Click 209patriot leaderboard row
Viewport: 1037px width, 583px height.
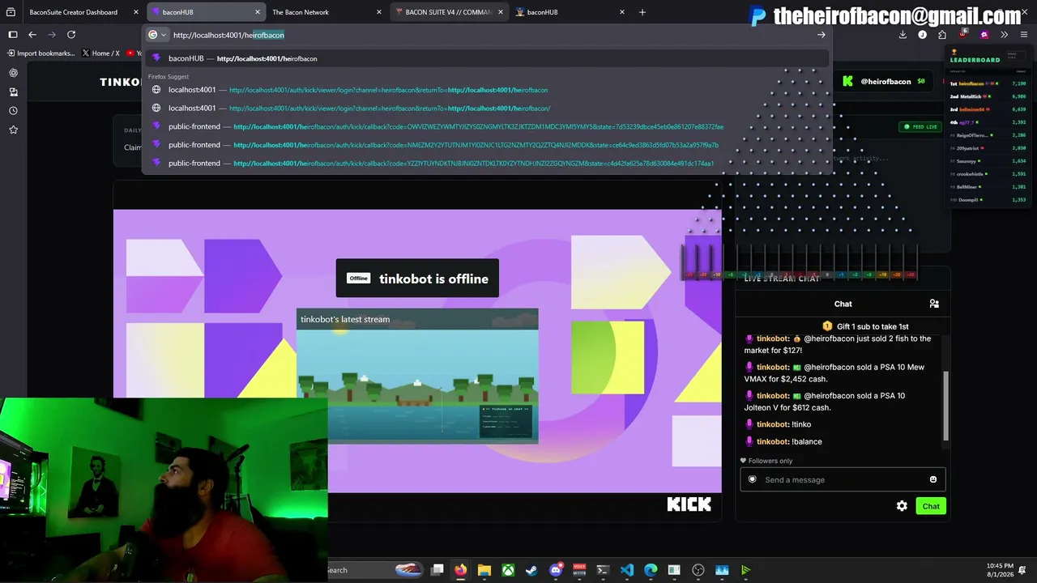pyautogui.click(x=989, y=148)
